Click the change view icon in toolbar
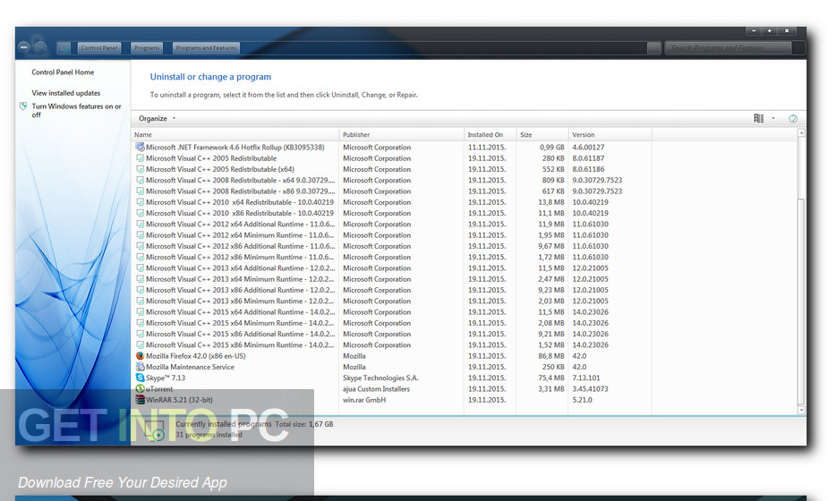The image size is (836, 501). tap(759, 118)
